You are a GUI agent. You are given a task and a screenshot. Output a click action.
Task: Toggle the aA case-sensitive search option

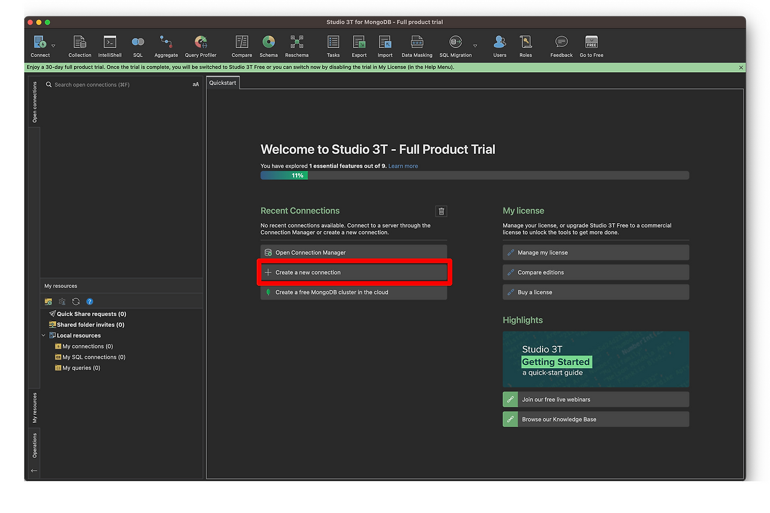(196, 85)
